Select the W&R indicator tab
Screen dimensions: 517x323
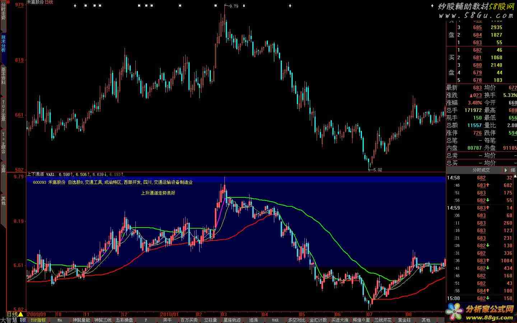275,320
